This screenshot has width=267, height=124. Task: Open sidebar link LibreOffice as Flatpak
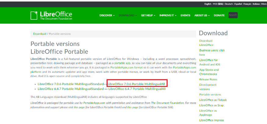coord(213,100)
